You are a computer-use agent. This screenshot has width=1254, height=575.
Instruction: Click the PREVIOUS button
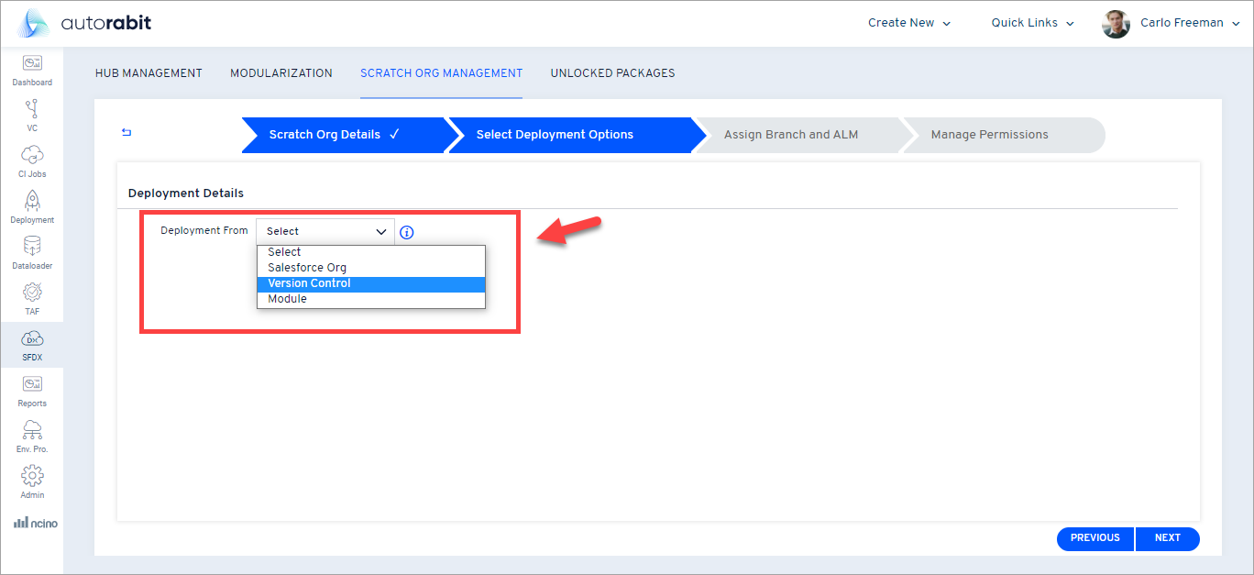tap(1094, 538)
